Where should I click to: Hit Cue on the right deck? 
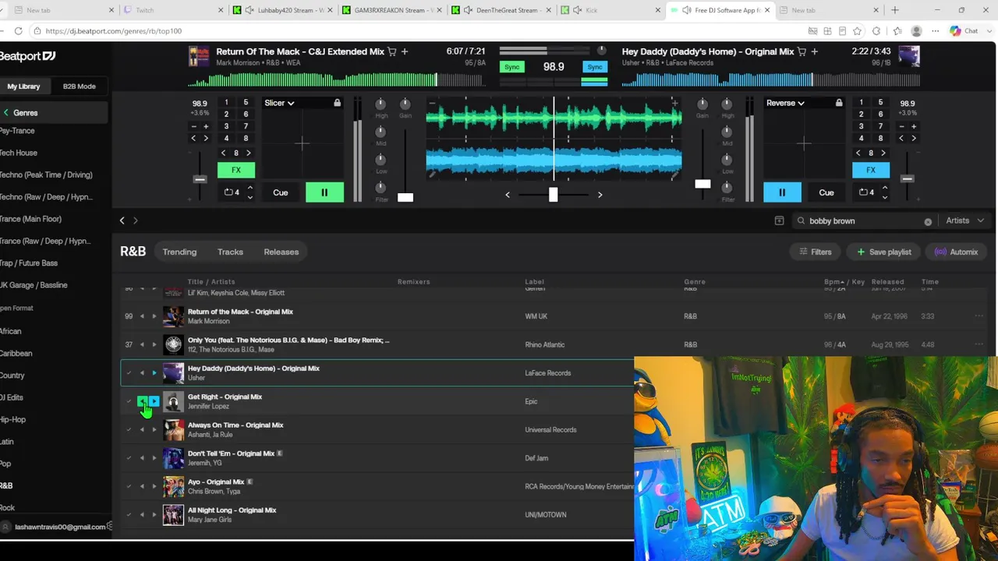(826, 192)
